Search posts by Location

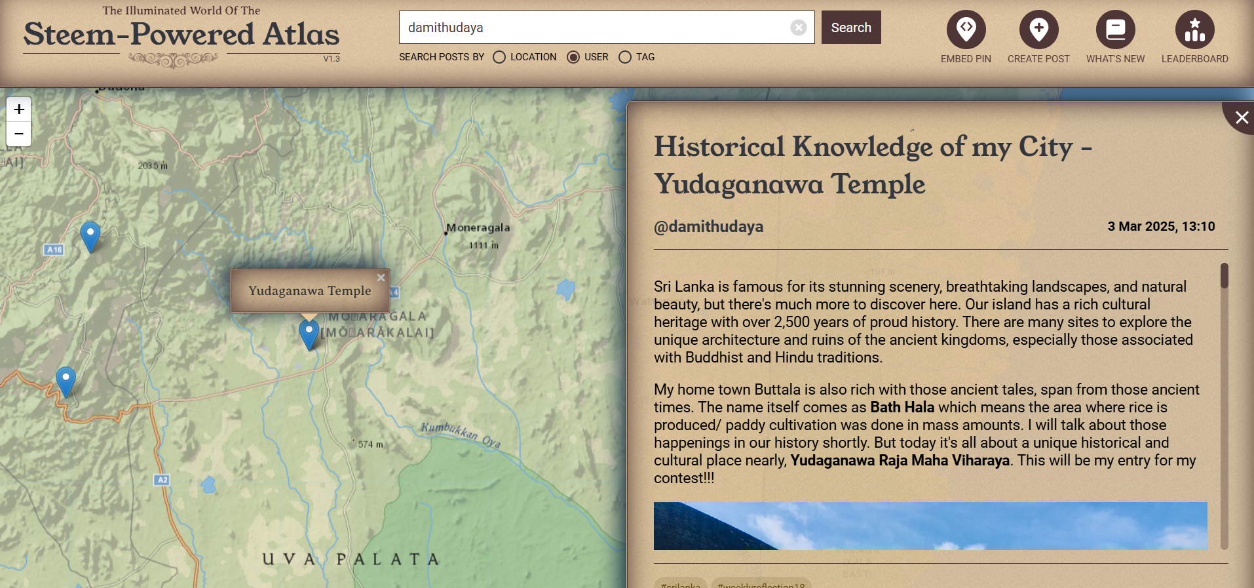(499, 57)
